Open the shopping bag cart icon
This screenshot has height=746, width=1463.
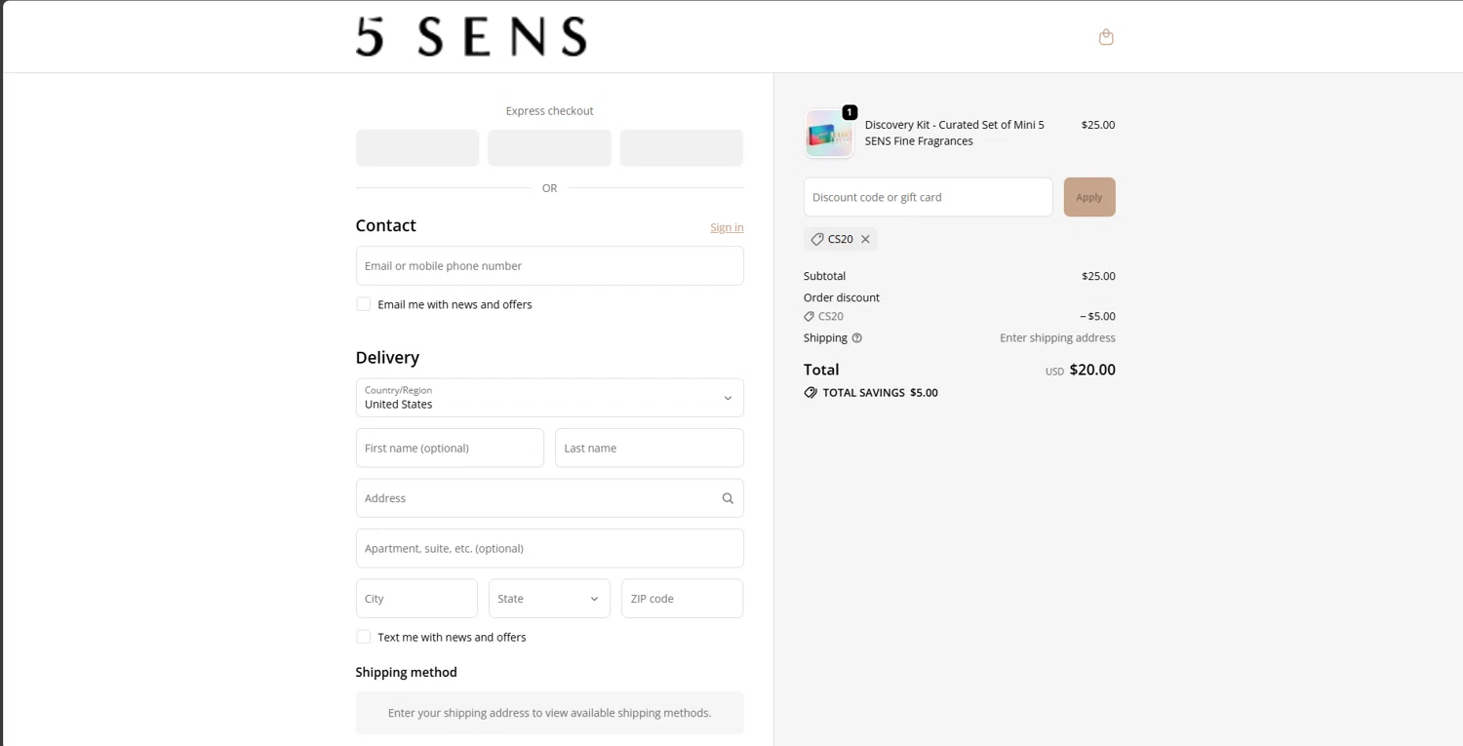[1106, 37]
